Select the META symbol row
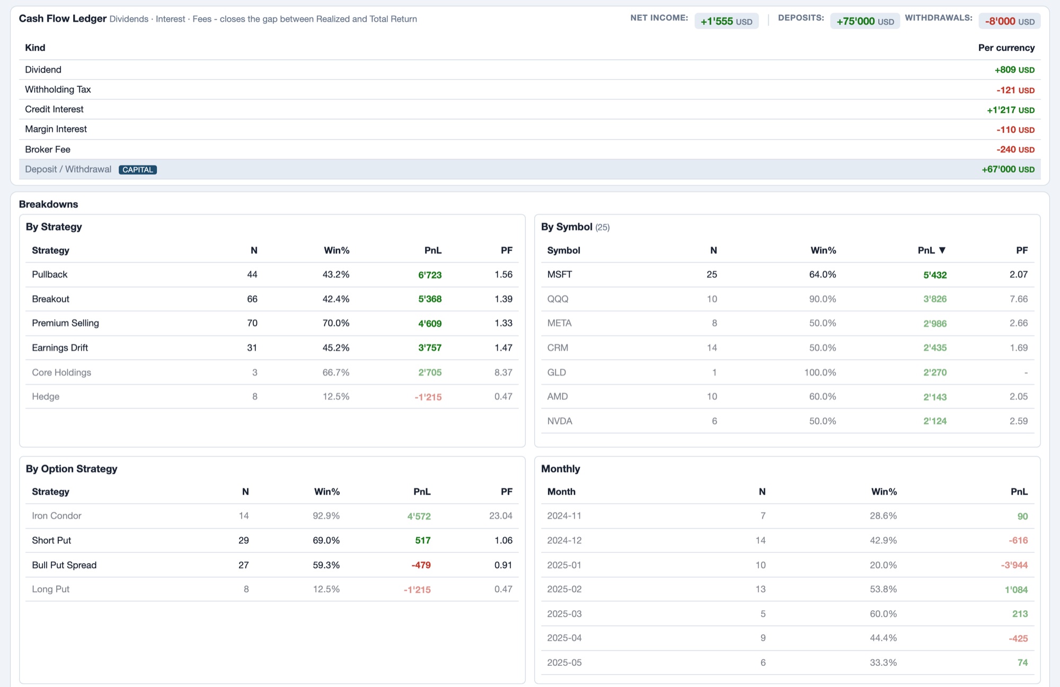This screenshot has width=1060, height=687. coord(788,323)
